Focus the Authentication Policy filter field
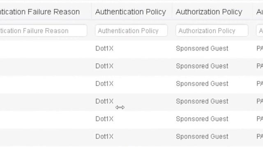This screenshot has width=263, height=147. pyautogui.click(x=131, y=31)
